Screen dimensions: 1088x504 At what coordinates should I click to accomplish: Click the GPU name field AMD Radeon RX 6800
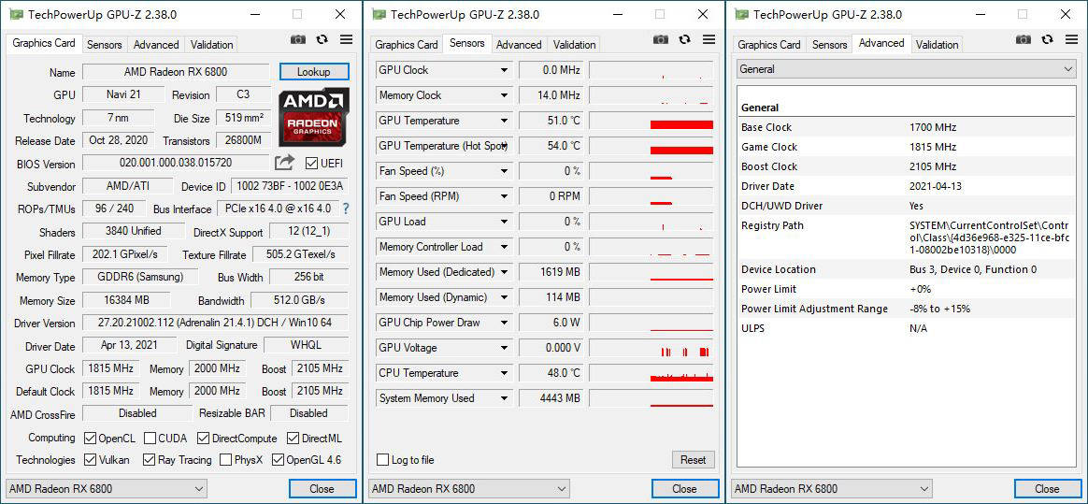pyautogui.click(x=176, y=71)
